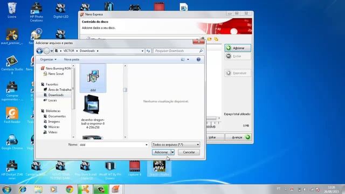Click the clock in the system tray

tap(332, 189)
